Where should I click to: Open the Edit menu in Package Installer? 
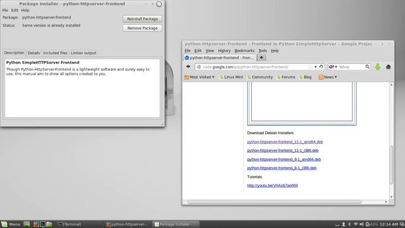[15, 10]
